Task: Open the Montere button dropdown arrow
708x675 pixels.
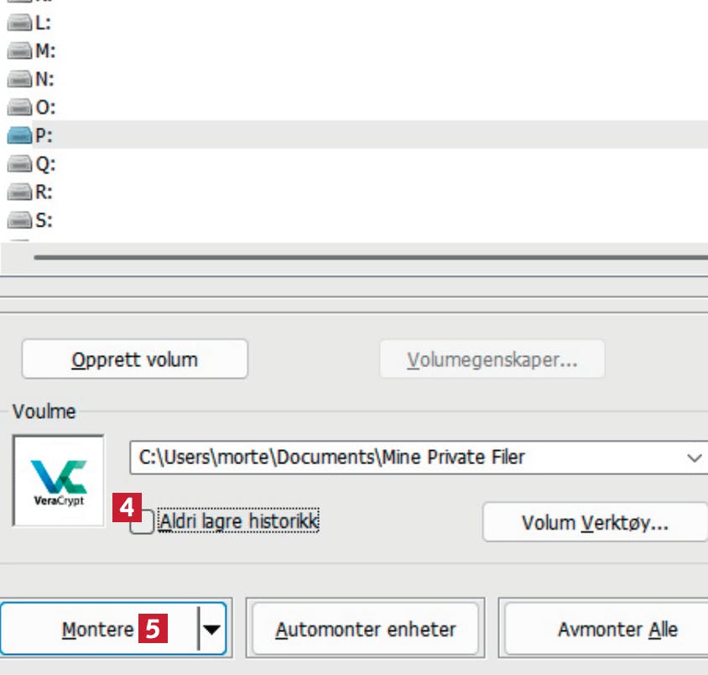Action: pos(211,629)
